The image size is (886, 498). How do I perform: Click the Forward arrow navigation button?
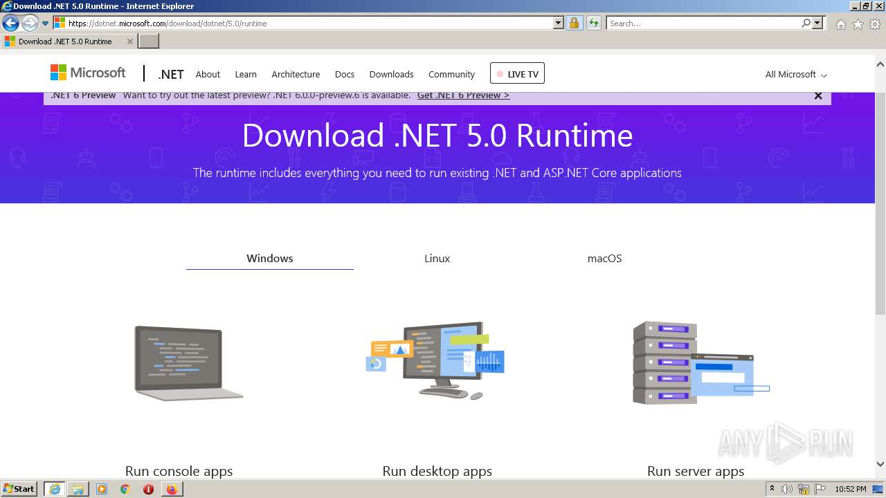pyautogui.click(x=30, y=24)
